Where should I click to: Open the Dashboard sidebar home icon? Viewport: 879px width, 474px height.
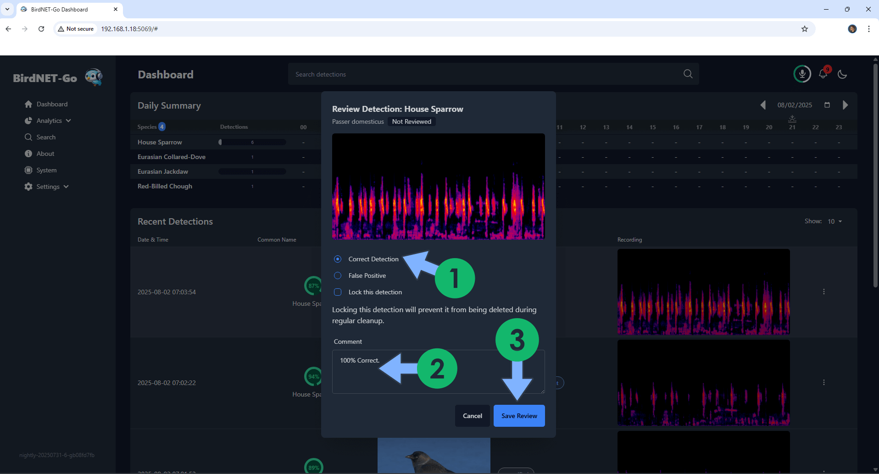pyautogui.click(x=28, y=104)
